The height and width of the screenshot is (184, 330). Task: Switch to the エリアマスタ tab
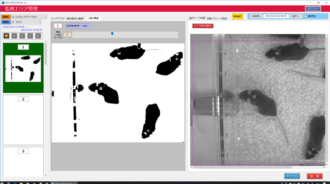click(x=68, y=18)
